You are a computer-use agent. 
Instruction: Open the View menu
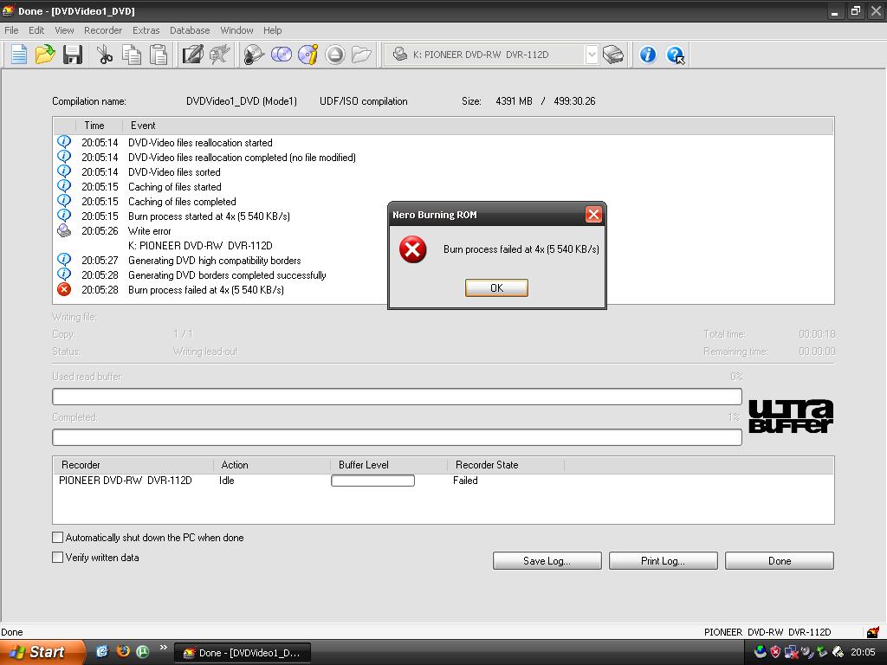point(64,30)
